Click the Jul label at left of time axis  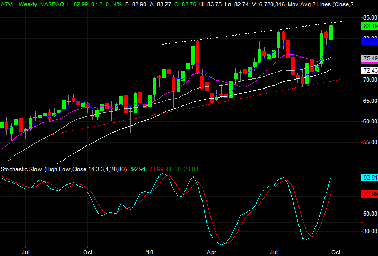click(x=26, y=252)
